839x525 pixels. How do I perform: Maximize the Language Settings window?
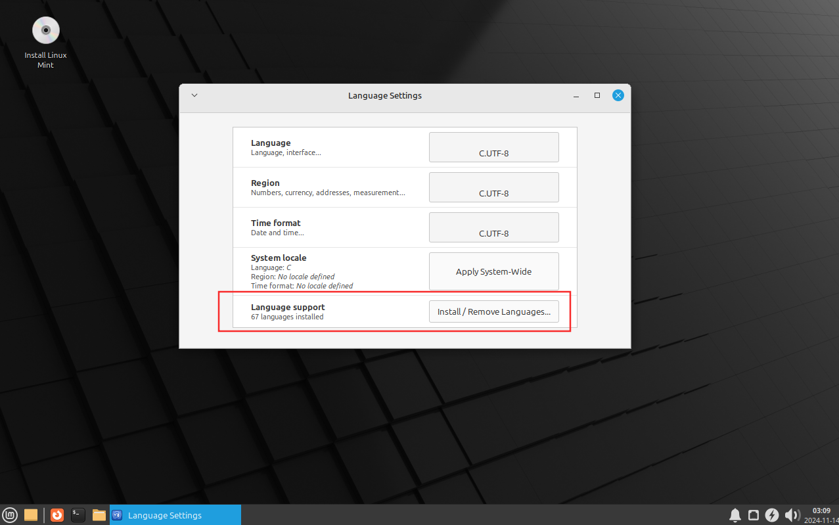pyautogui.click(x=597, y=95)
